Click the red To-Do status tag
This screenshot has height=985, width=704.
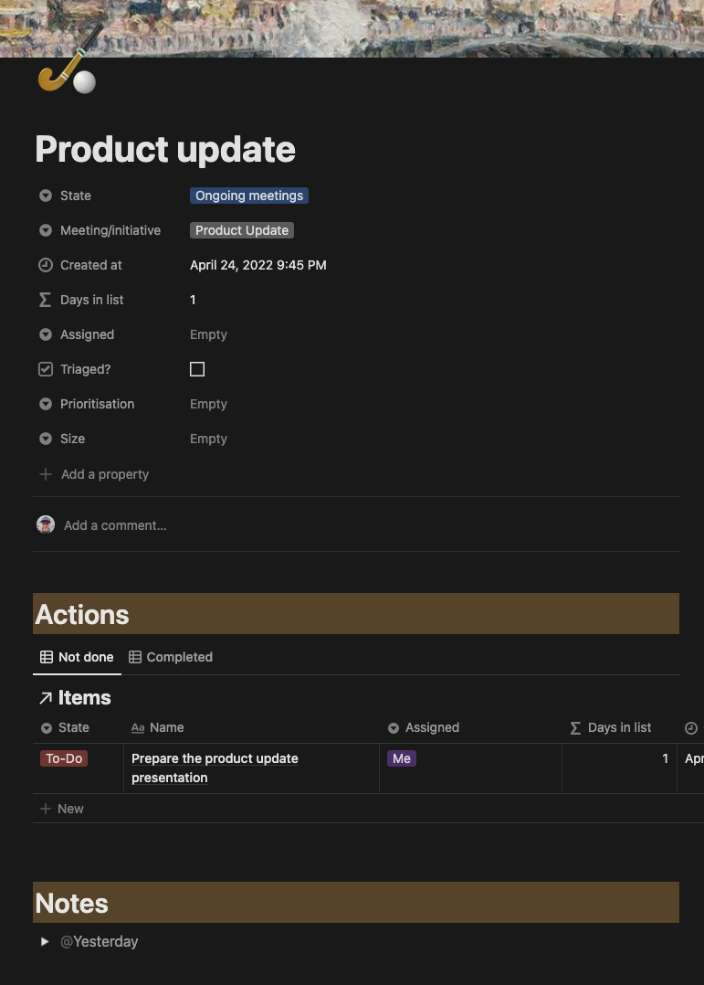point(64,758)
